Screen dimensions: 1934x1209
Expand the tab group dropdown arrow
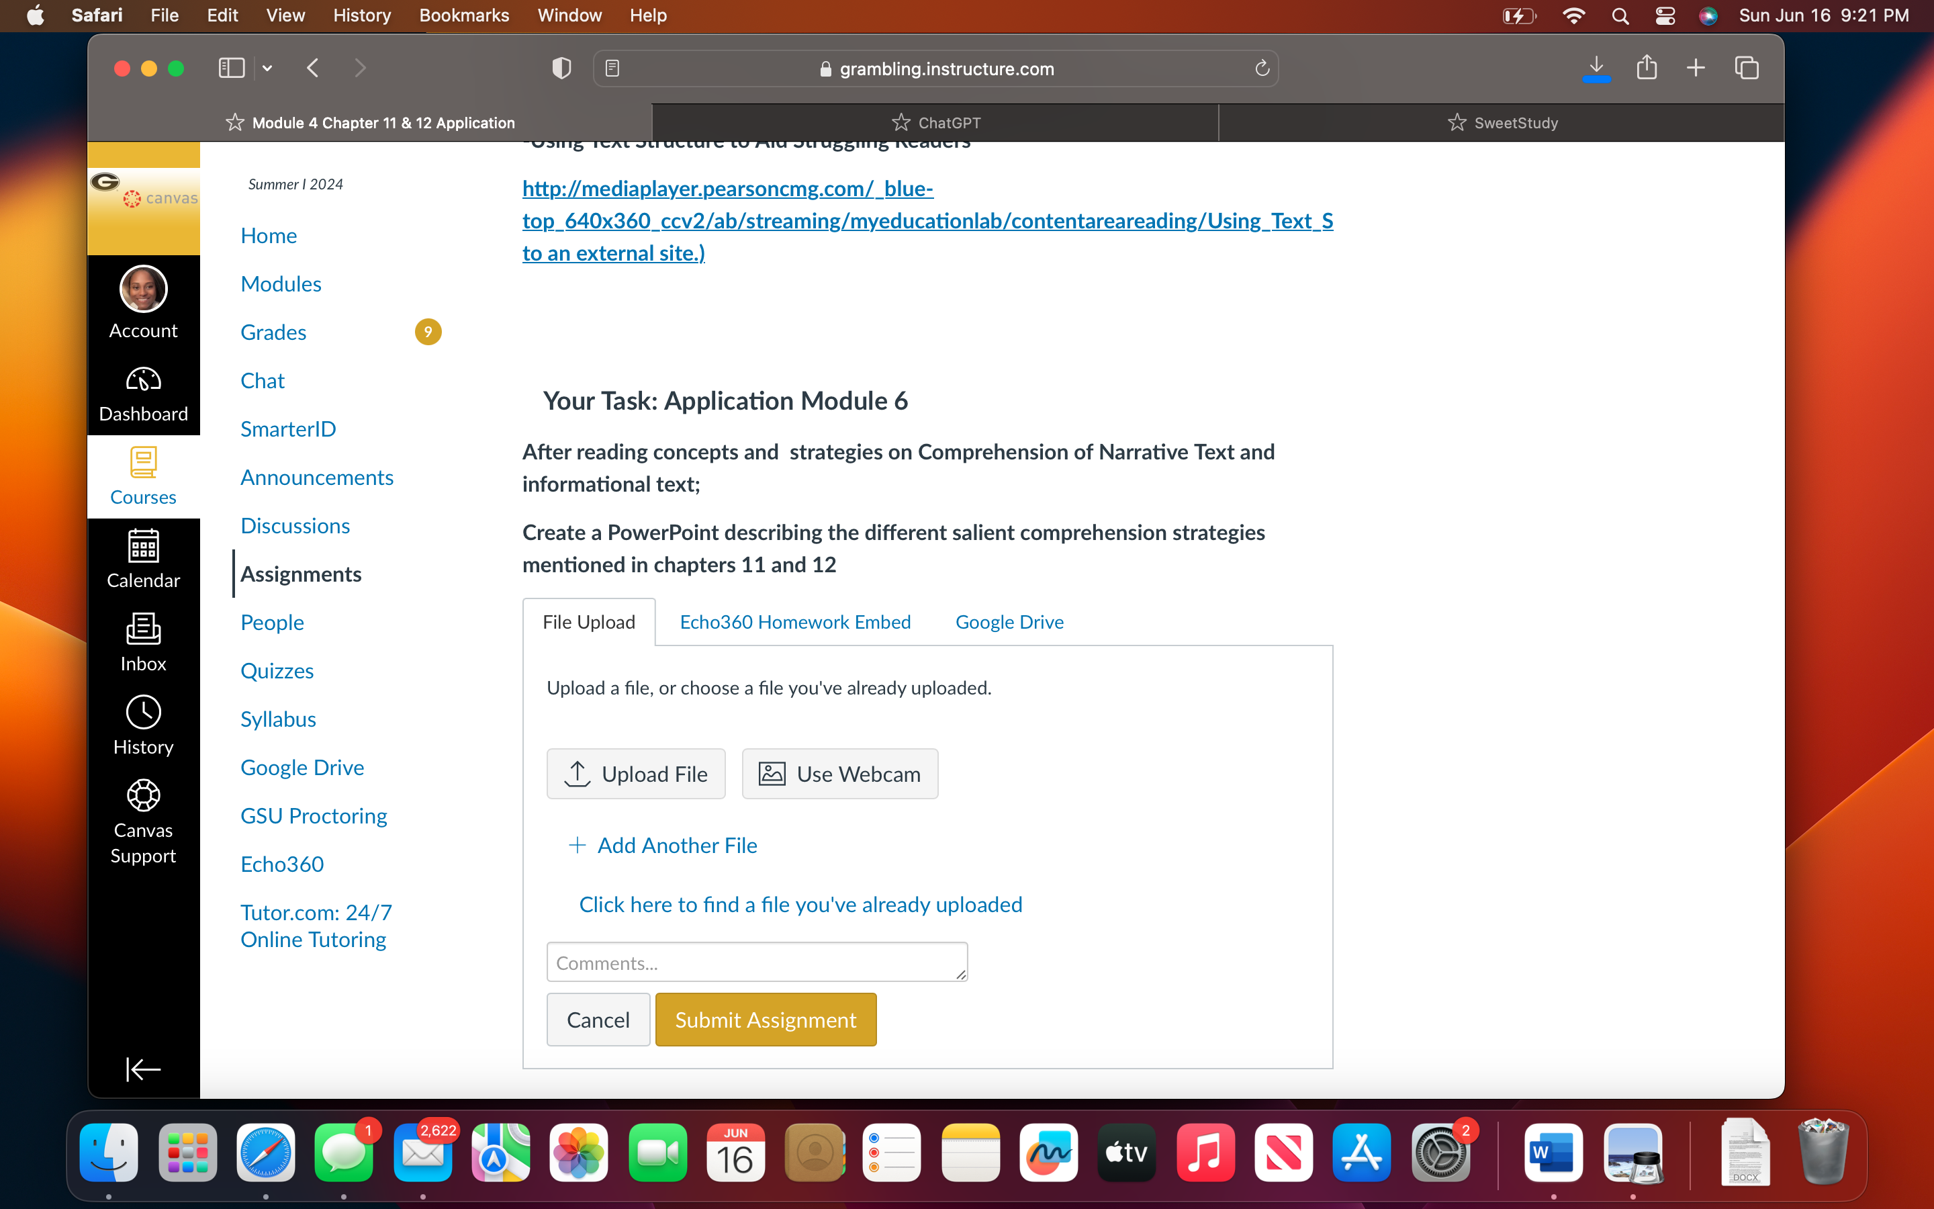click(268, 69)
